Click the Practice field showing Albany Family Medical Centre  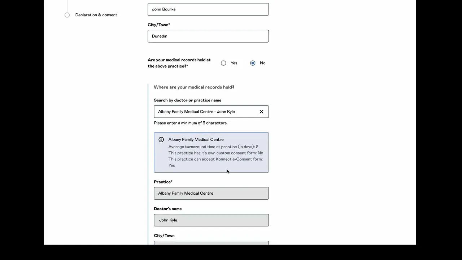211,193
